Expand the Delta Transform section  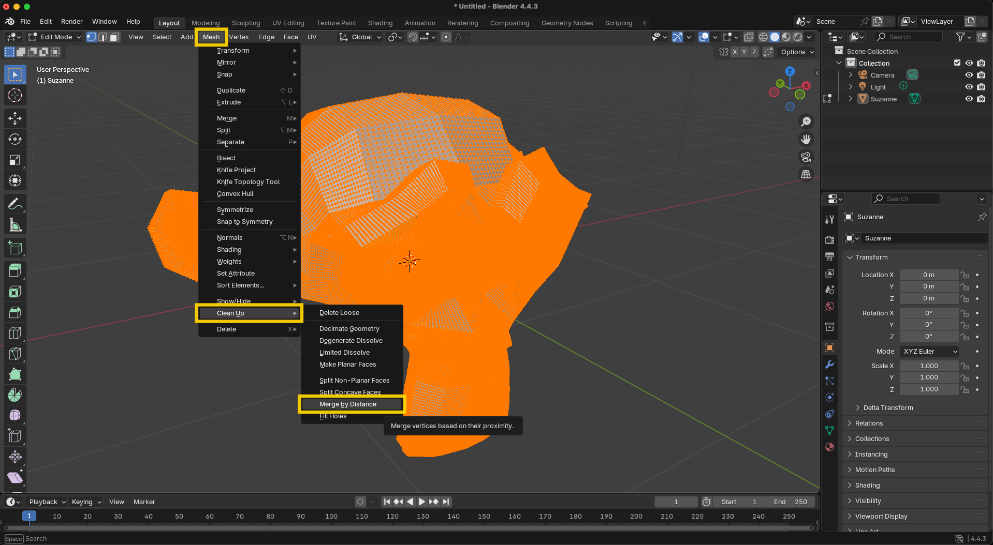point(888,407)
